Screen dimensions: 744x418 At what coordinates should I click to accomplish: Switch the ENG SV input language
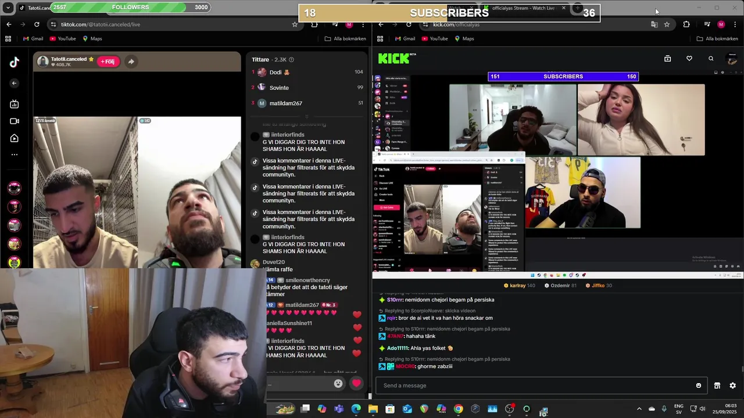[678, 409]
